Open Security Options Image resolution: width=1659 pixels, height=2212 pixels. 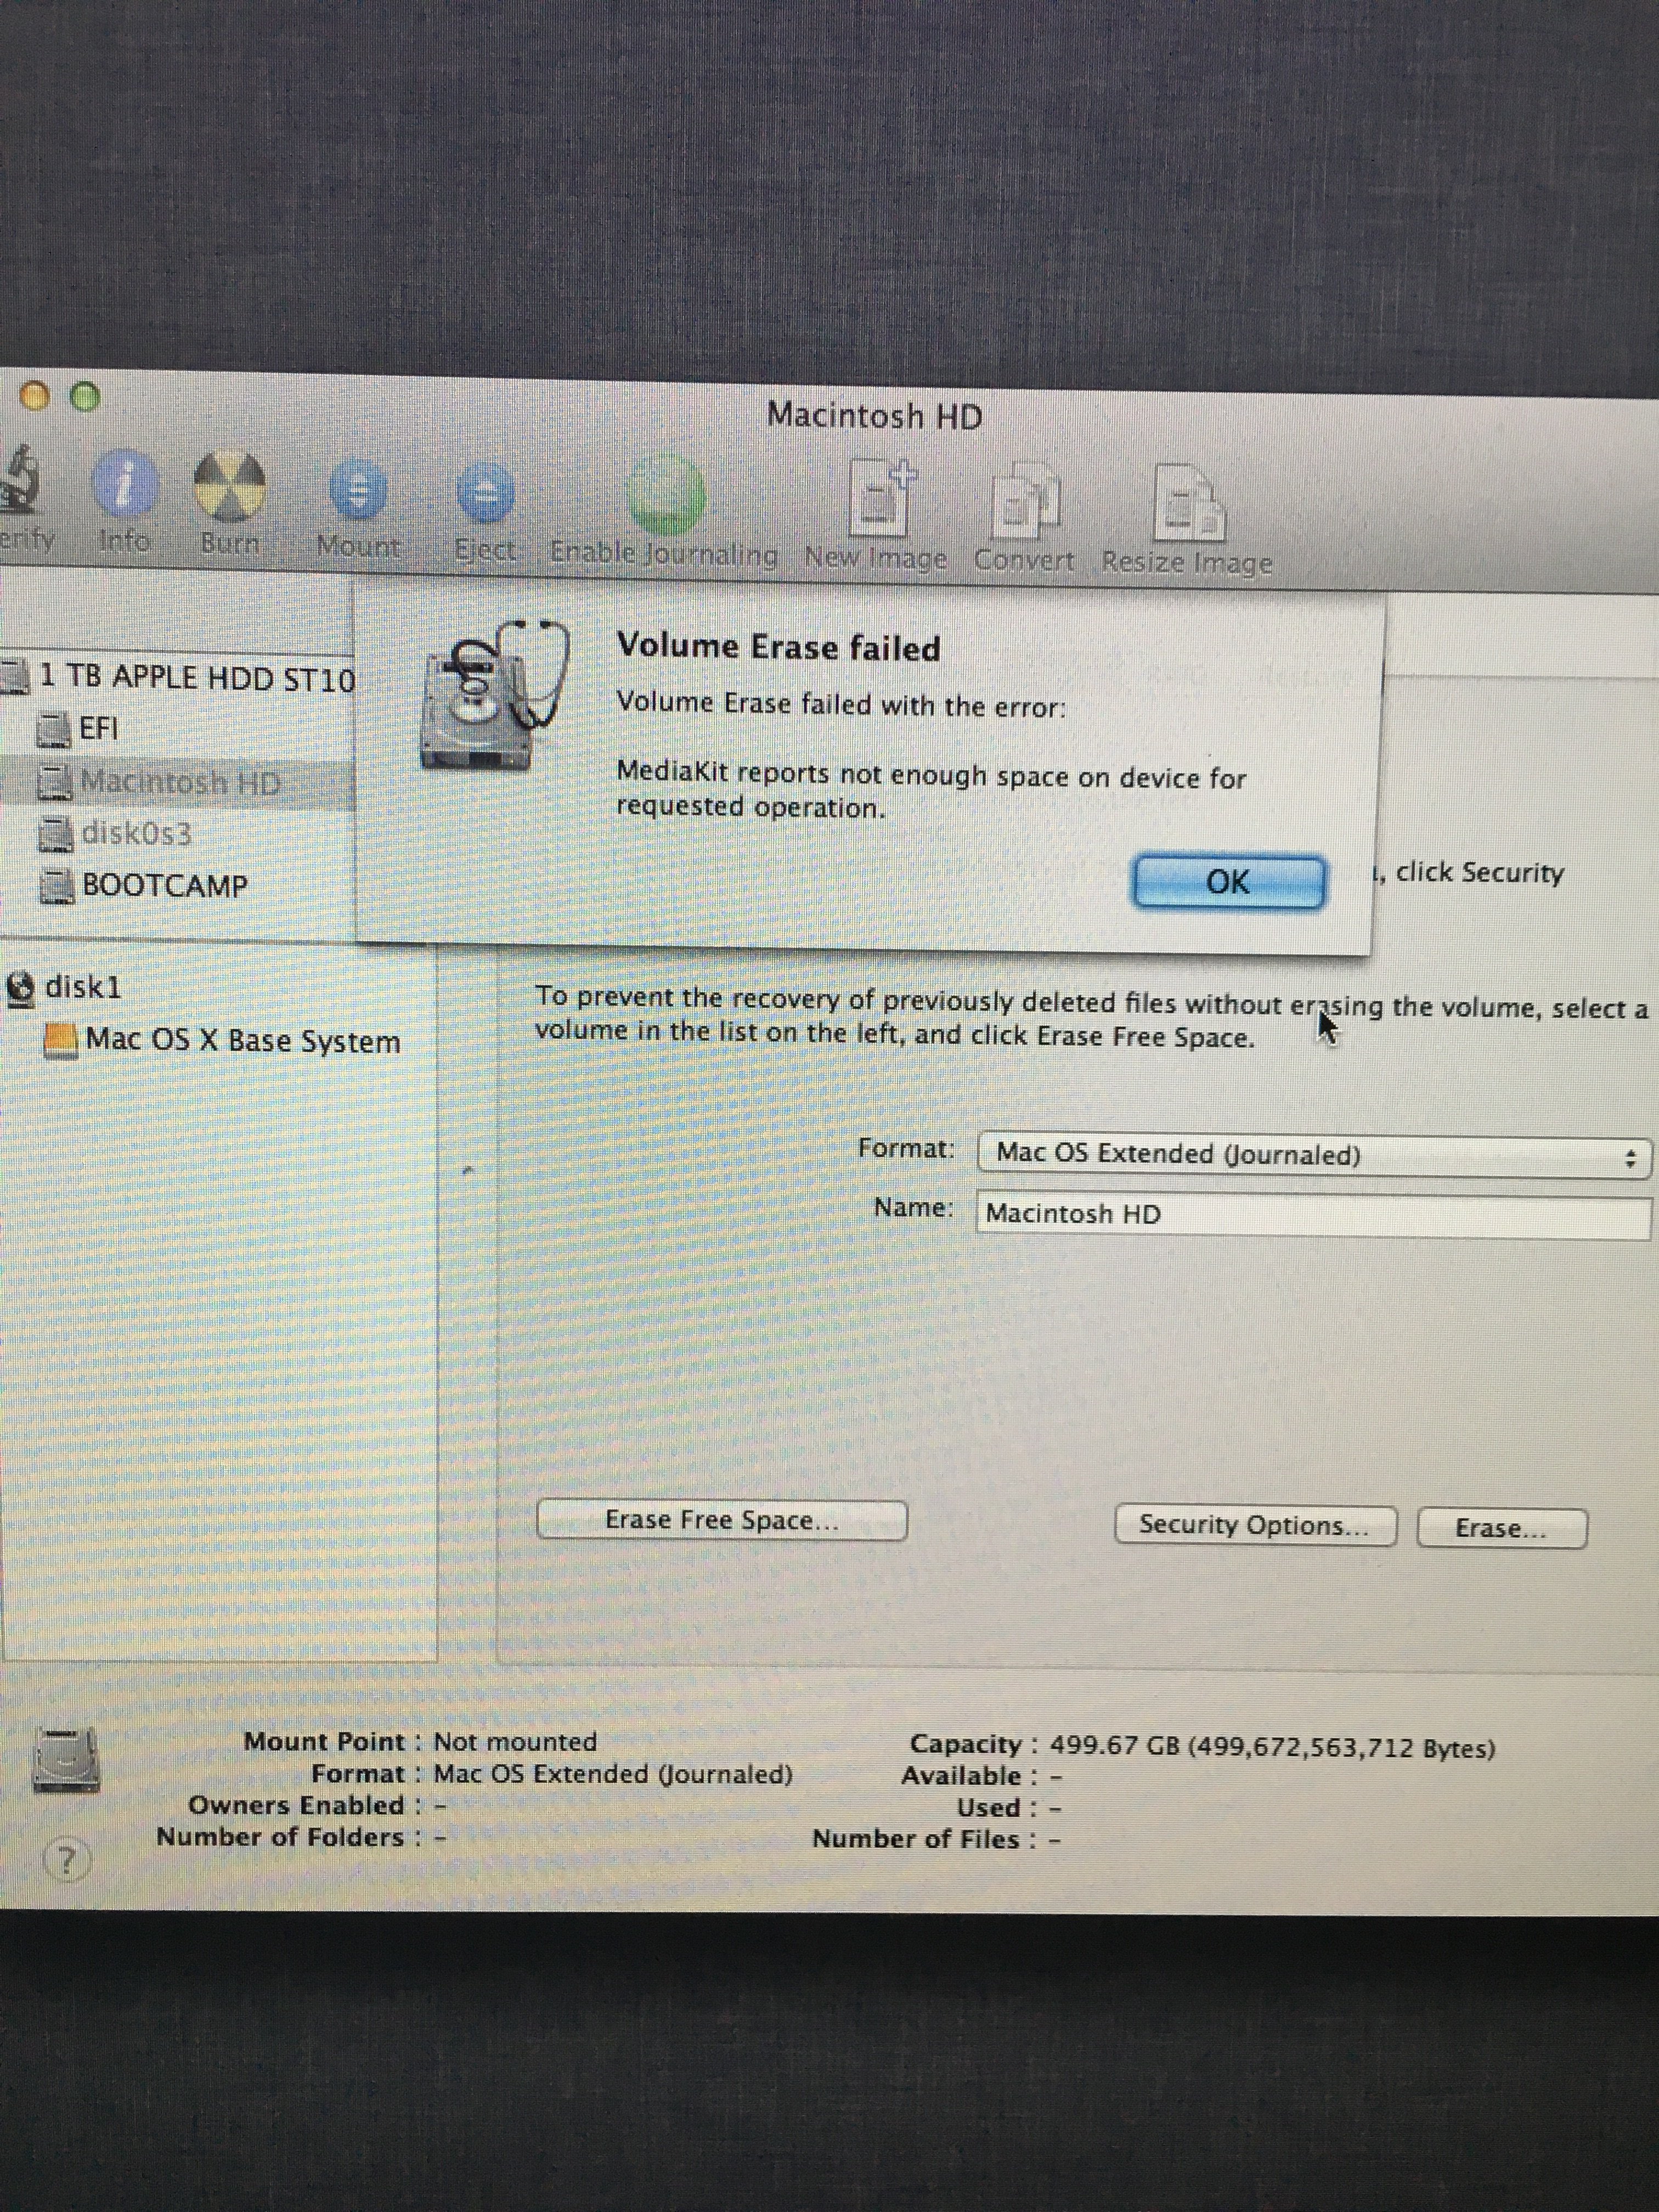tap(1255, 1525)
